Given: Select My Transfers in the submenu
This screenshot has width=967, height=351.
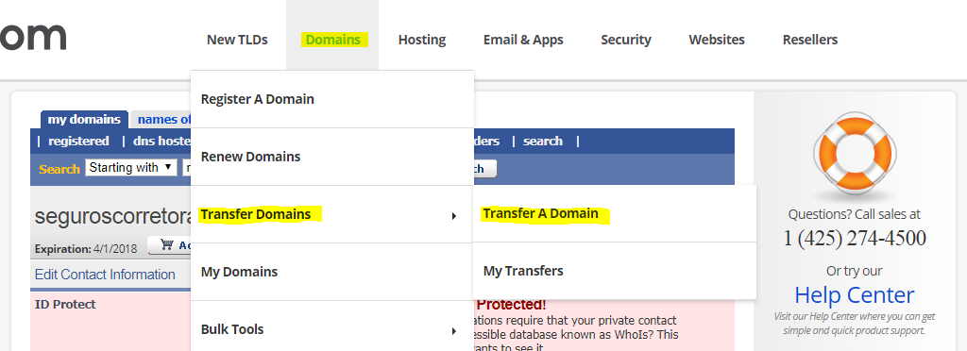Looking at the screenshot, I should (x=523, y=271).
